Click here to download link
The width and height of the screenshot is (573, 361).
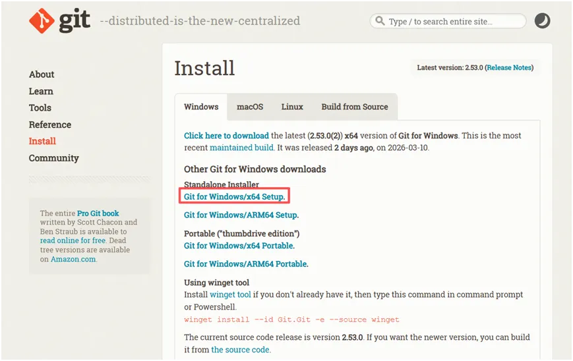(226, 136)
